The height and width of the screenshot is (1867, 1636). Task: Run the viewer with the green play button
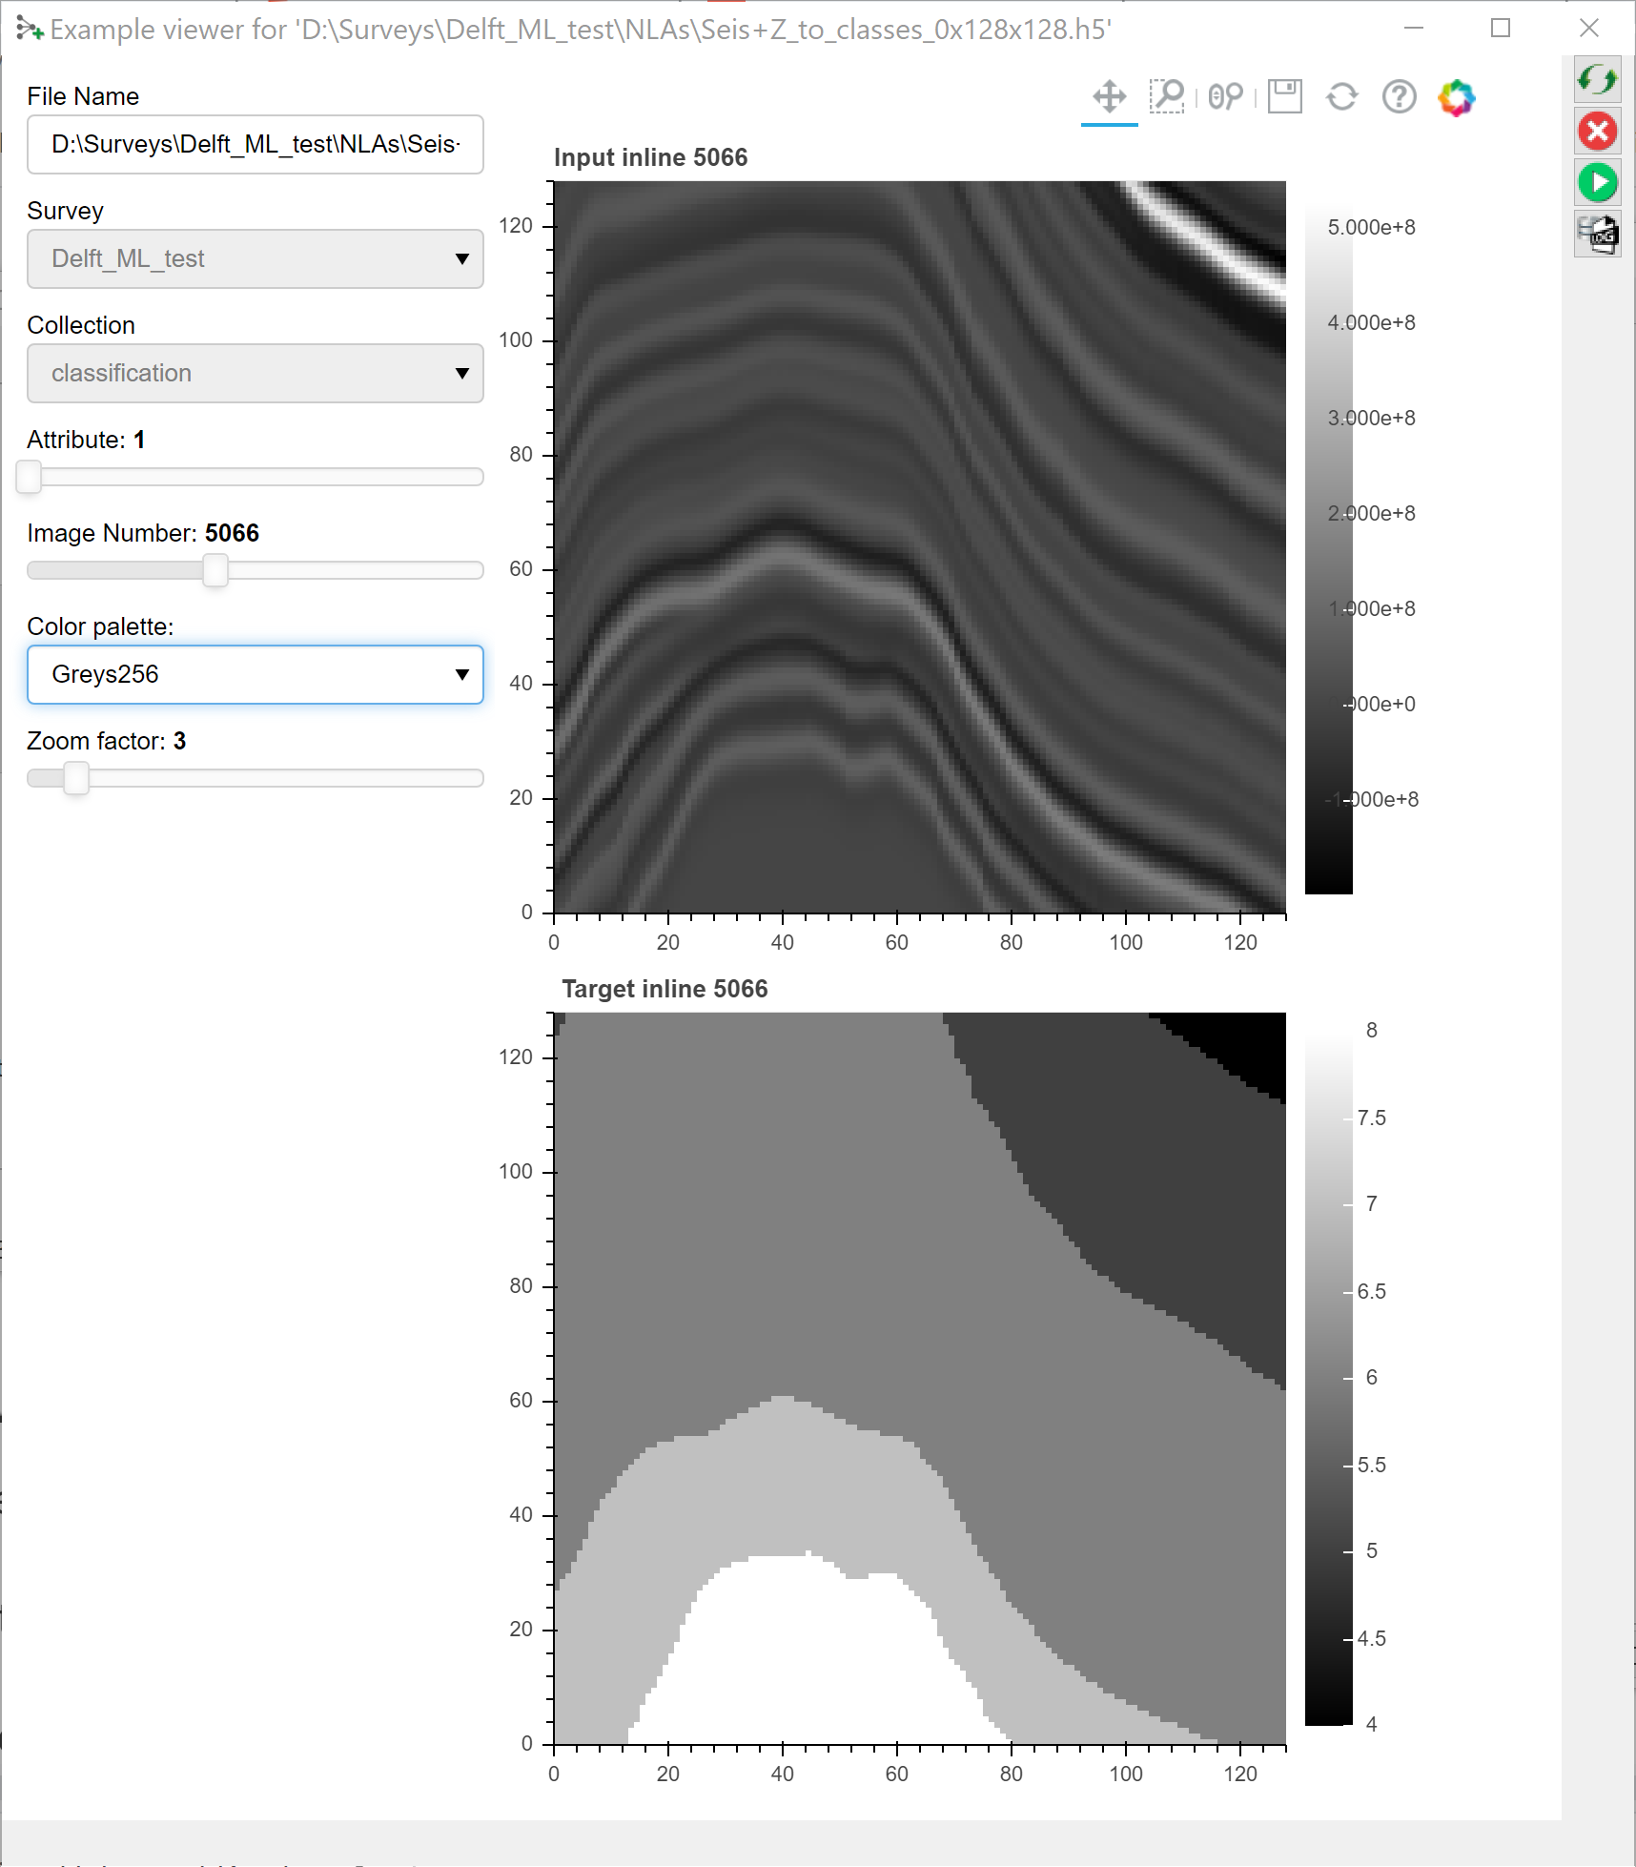[1599, 182]
